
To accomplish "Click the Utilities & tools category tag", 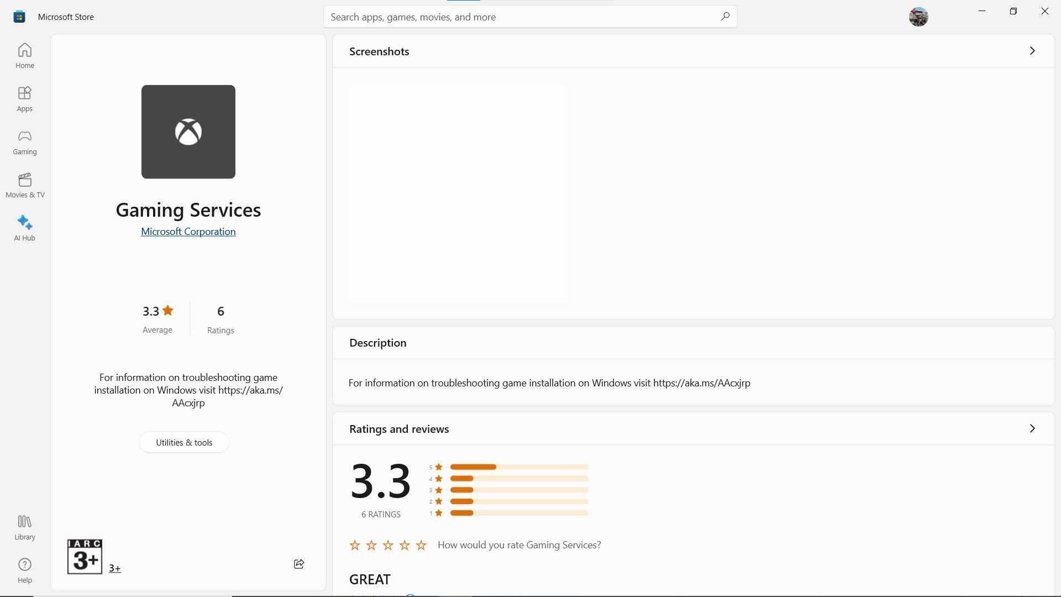I will point(184,443).
